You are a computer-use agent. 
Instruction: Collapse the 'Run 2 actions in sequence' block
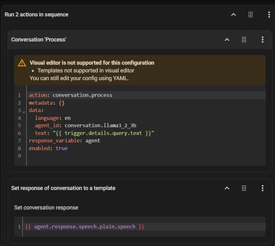point(233,15)
